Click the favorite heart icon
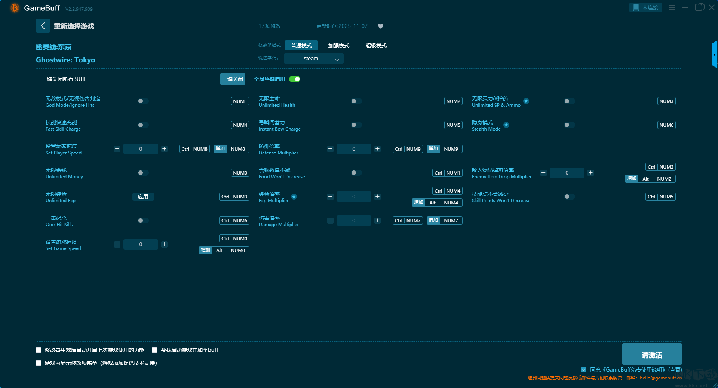The height and width of the screenshot is (388, 718). [x=381, y=26]
